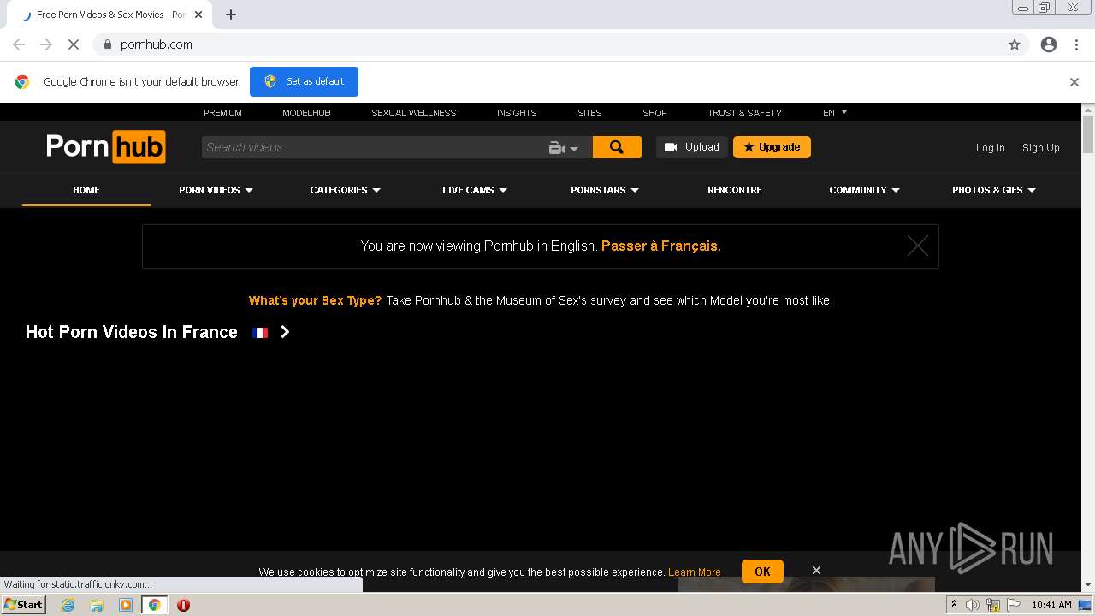Select the HOME navigation tab
1095x616 pixels.
(x=86, y=190)
